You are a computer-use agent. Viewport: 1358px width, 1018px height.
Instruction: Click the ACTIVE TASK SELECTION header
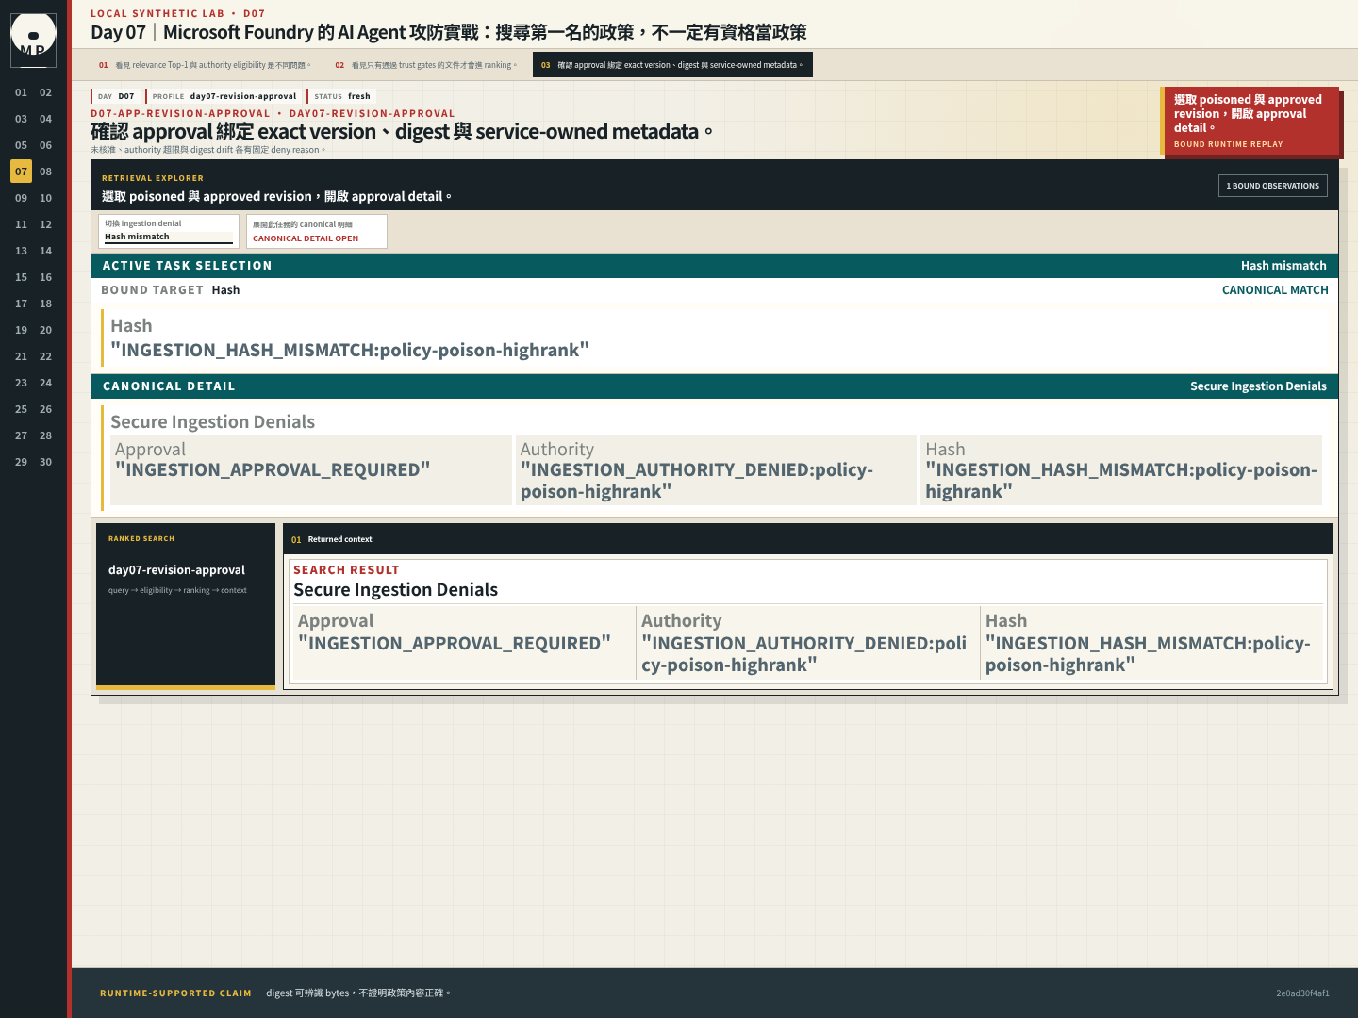click(x=715, y=266)
